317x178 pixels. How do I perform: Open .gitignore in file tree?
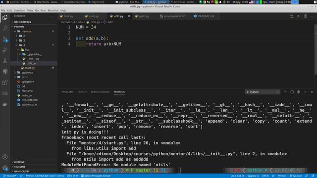[28, 82]
